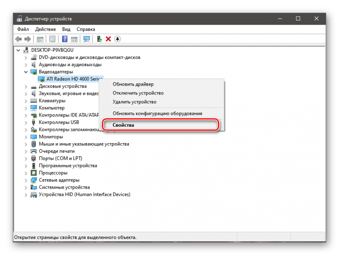Viewport: 339px width, 255px height.
Task: Close the Диспетчер устройств window
Action: [x=316, y=19]
